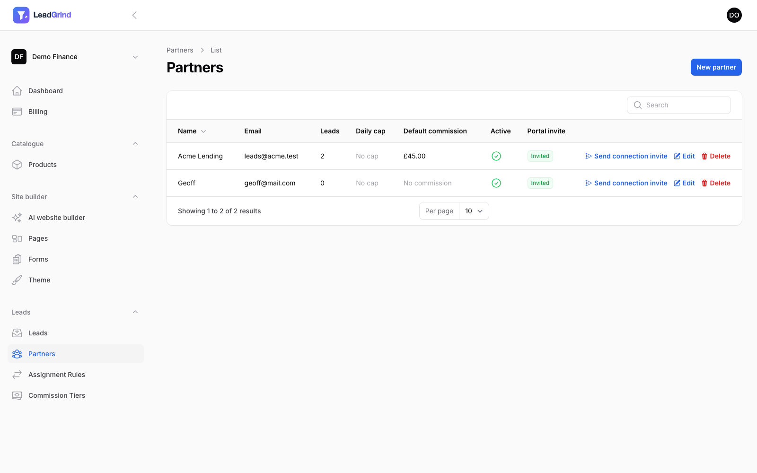Click the Billing card icon
757x473 pixels.
(17, 112)
